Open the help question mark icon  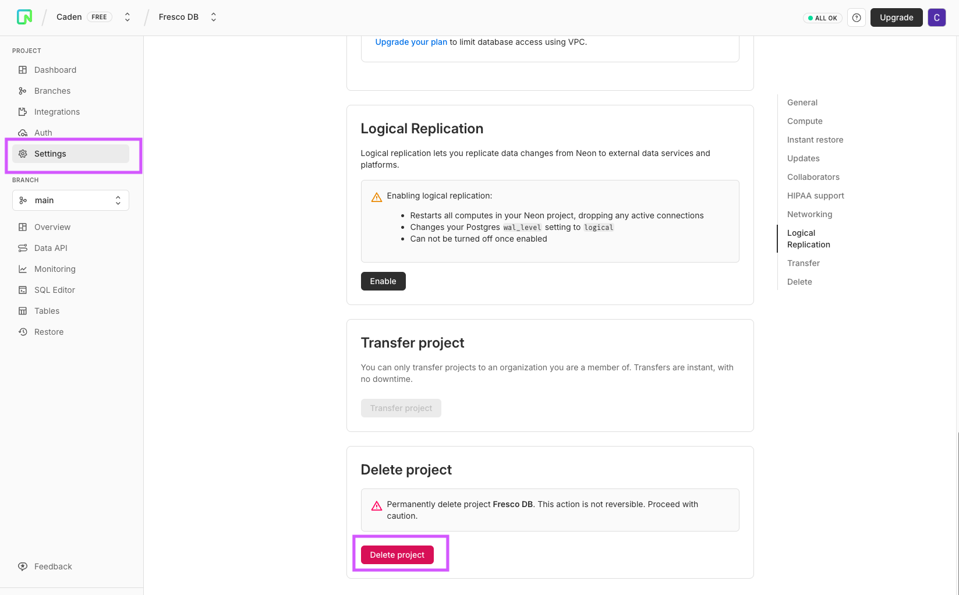pos(856,17)
